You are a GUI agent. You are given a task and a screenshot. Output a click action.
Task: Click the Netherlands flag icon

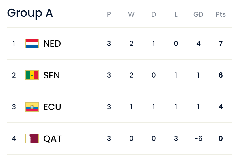click(32, 44)
